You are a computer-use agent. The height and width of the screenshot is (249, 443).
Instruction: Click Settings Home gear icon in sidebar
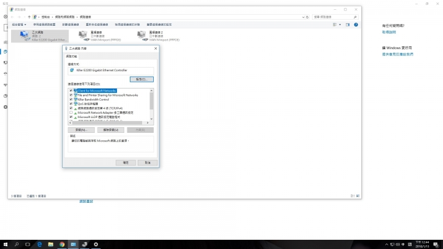coord(6,17)
